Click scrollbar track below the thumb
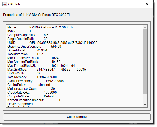Viewport: 157px width, 127px height. coord(145,99)
